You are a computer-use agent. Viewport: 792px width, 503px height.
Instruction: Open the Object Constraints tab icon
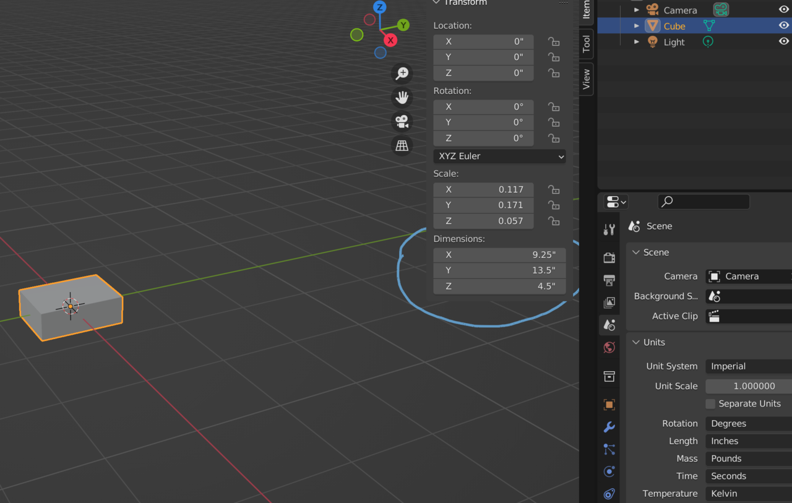tap(609, 494)
